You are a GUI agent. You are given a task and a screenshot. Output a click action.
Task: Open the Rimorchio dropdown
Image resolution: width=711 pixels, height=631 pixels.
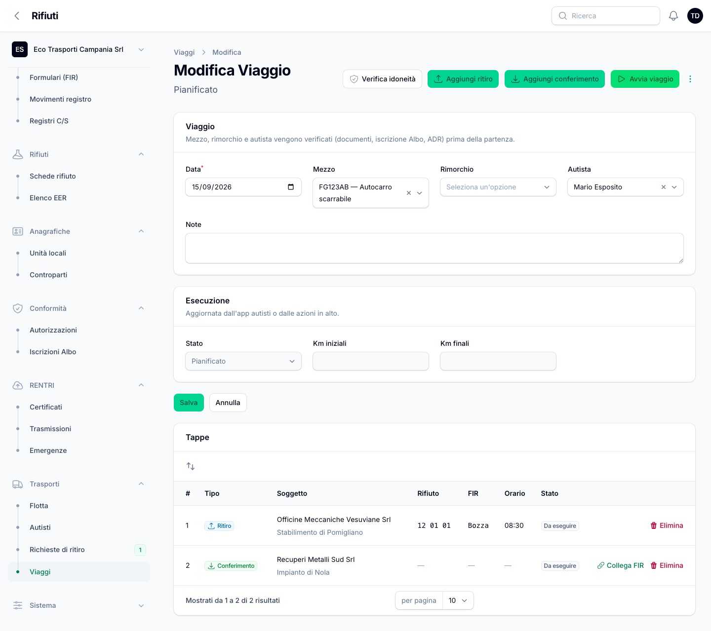498,187
